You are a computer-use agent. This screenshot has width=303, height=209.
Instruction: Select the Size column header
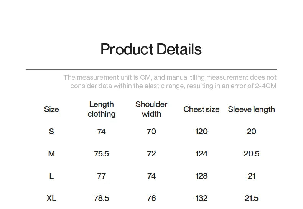point(51,109)
